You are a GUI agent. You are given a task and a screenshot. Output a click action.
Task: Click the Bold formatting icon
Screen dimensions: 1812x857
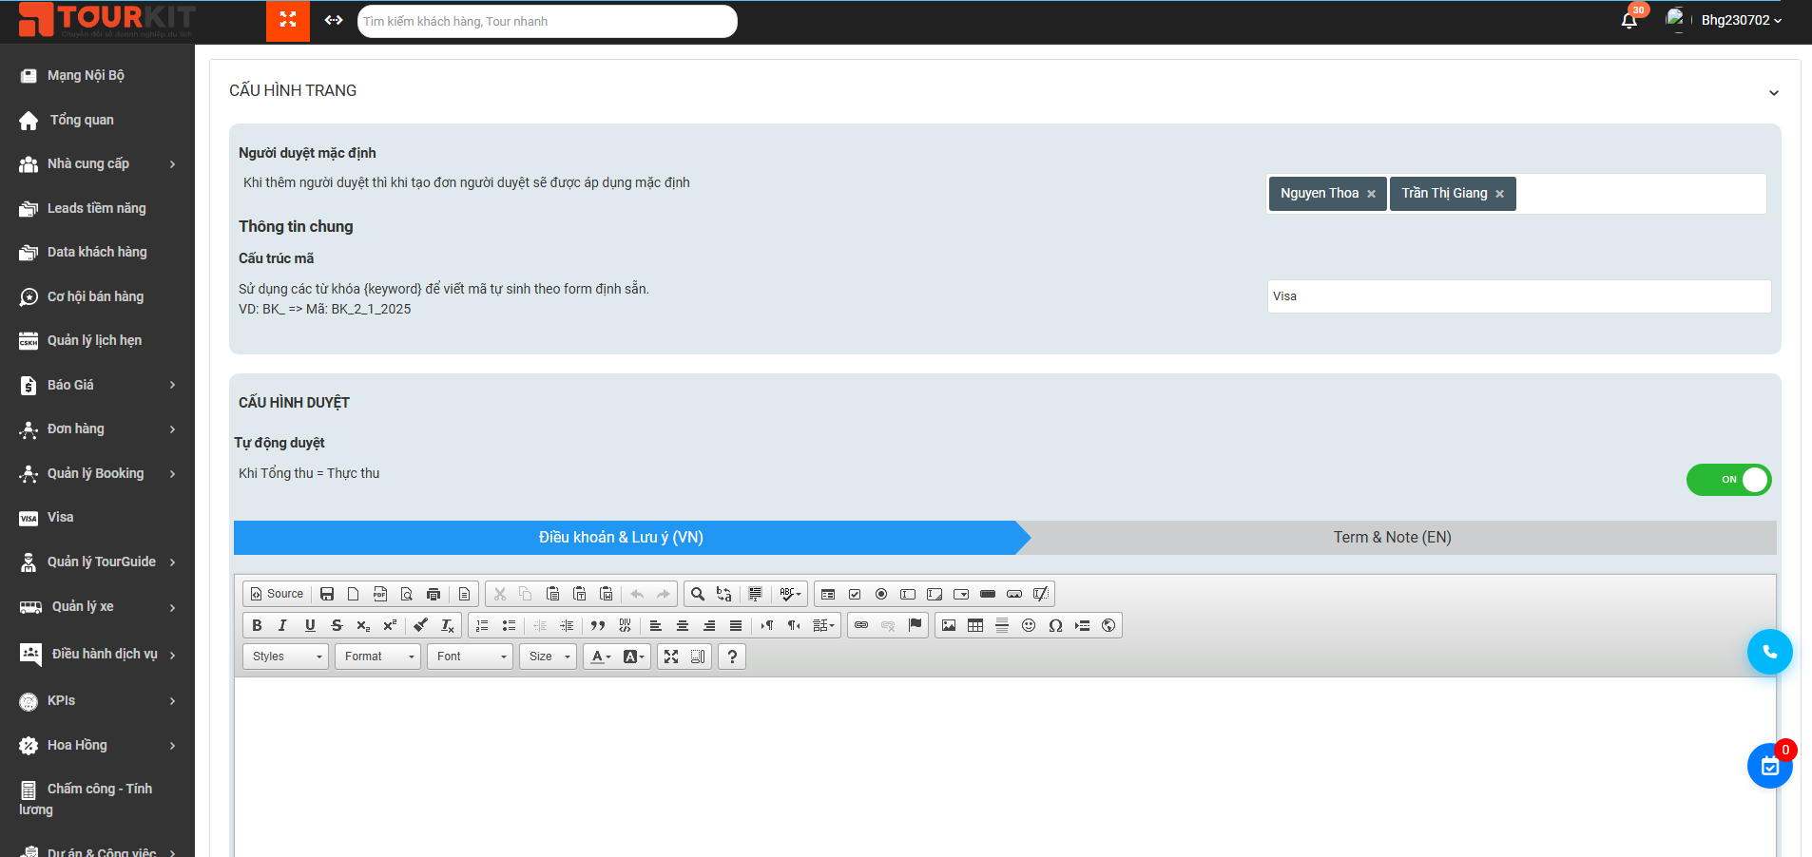click(x=257, y=625)
